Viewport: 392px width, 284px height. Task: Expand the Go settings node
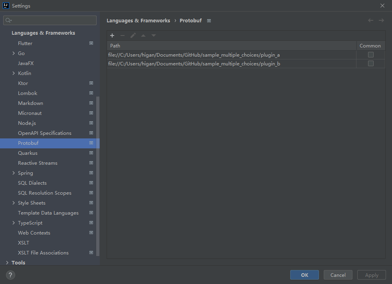pos(14,53)
